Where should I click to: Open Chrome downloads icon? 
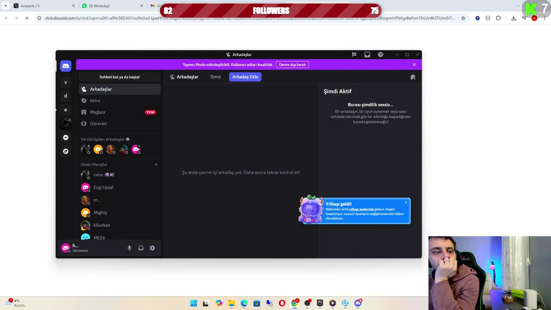click(x=514, y=18)
